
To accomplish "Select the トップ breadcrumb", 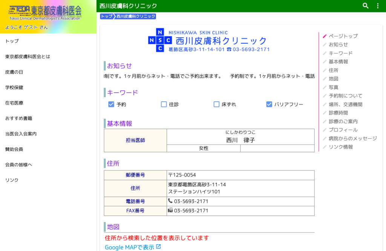I will tap(107, 16).
